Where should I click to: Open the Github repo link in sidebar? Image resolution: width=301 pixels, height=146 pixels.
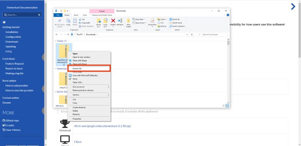(11, 120)
